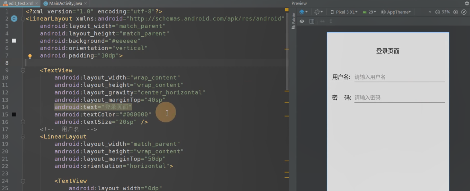
Task: Open the API 29 version dropdown
Action: click(x=369, y=12)
